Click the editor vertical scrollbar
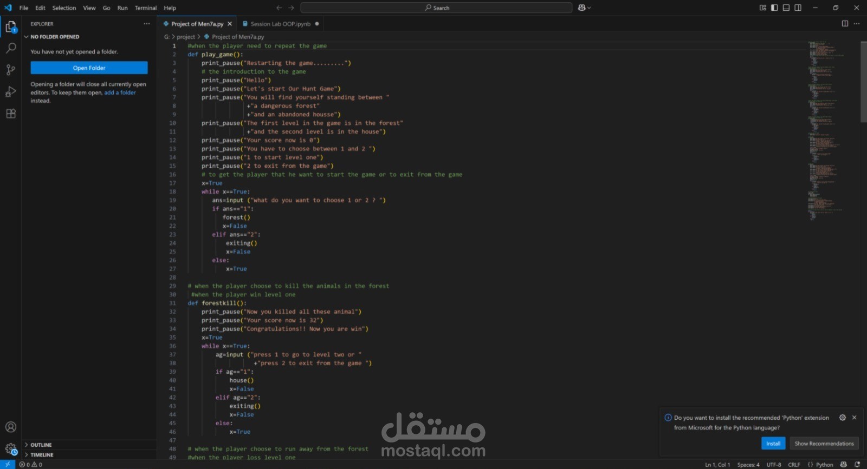This screenshot has width=867, height=469. pos(863,81)
